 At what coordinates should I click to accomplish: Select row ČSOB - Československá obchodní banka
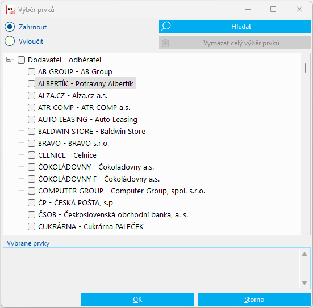[113, 215]
